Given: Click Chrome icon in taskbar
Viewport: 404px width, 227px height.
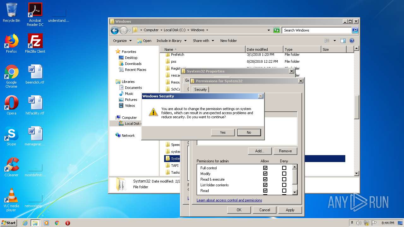Looking at the screenshot, I should coord(57,223).
